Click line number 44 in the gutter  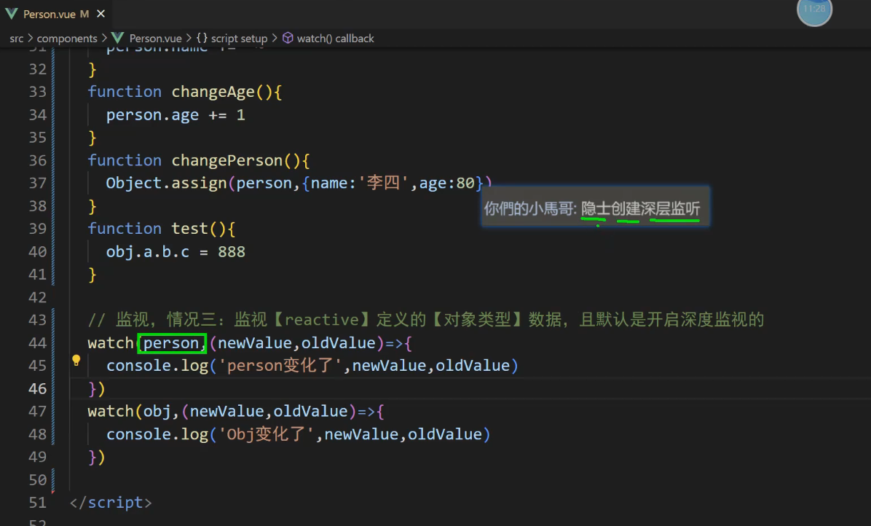pyautogui.click(x=38, y=342)
